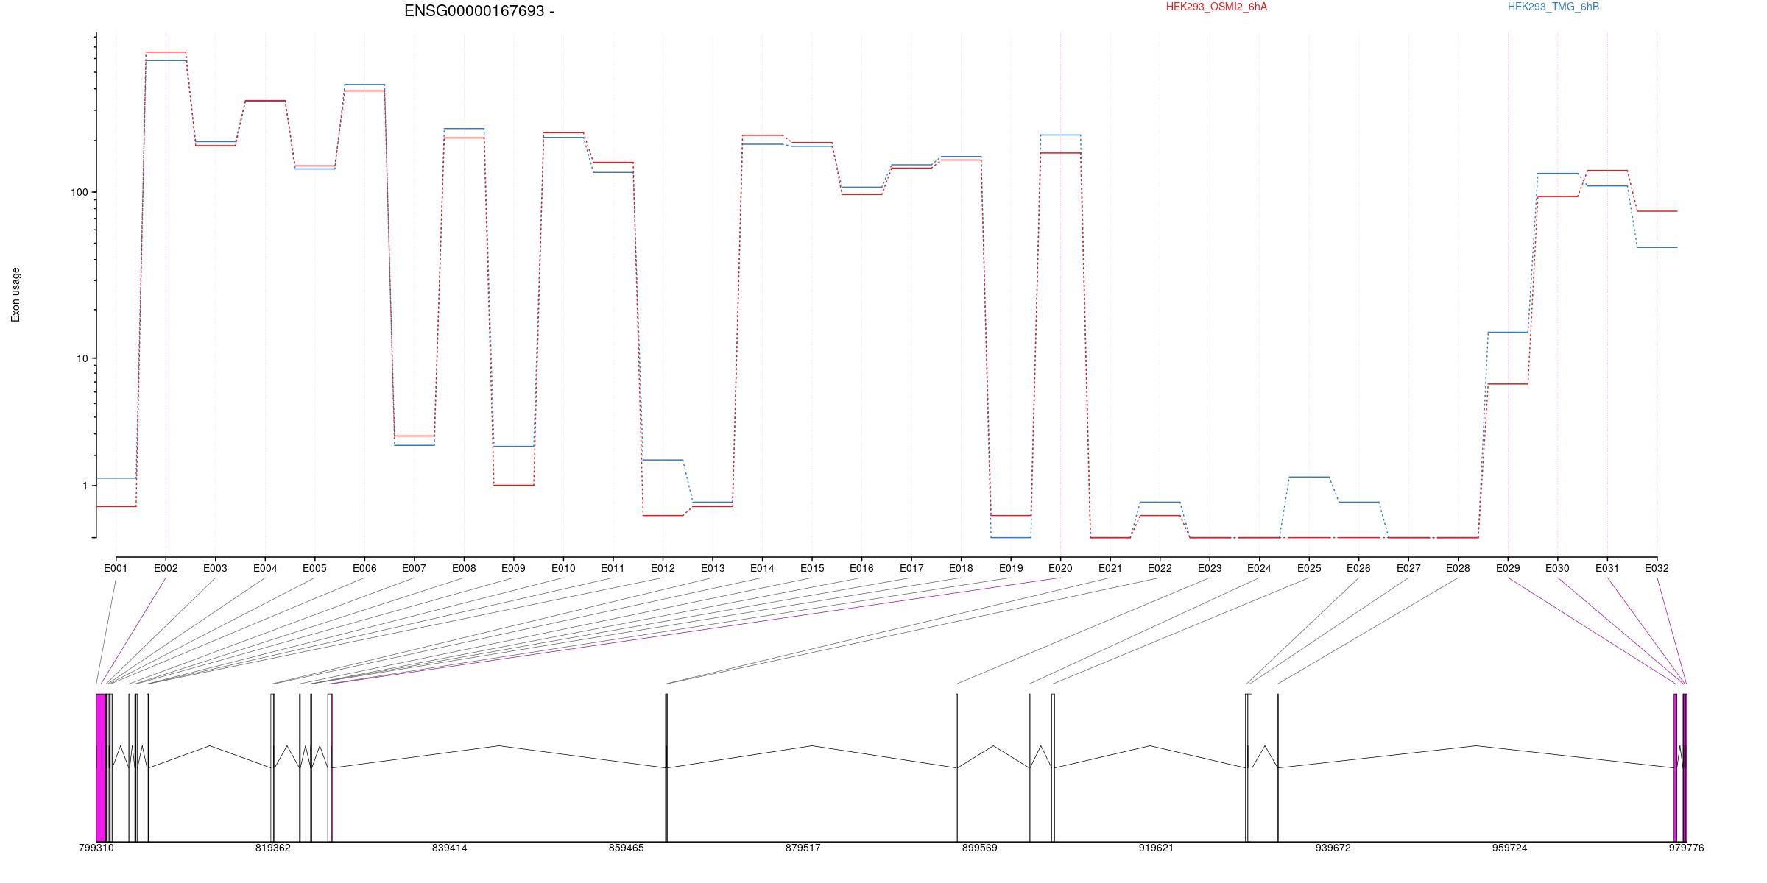
Task: Select exon label E027
Action: point(1408,568)
